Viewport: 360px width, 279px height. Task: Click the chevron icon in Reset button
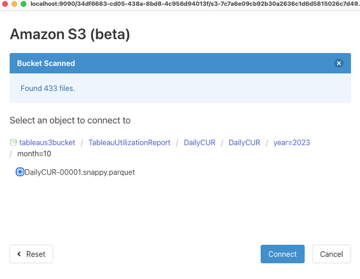coord(19,254)
